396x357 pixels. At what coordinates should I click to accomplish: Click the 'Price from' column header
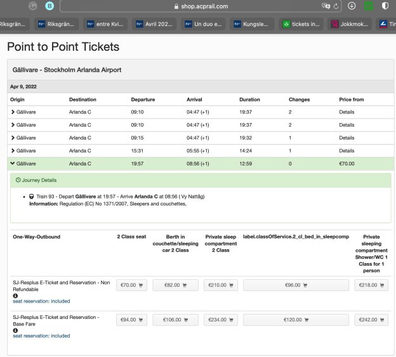[x=352, y=100]
